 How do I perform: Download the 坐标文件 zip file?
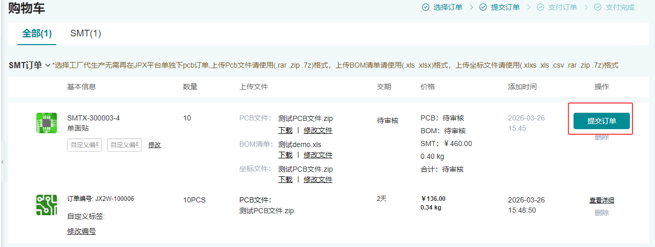[285, 179]
